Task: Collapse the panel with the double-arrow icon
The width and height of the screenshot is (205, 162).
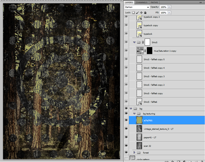Action: click(200, 2)
